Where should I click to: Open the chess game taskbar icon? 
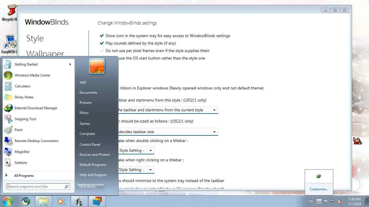coord(79,201)
